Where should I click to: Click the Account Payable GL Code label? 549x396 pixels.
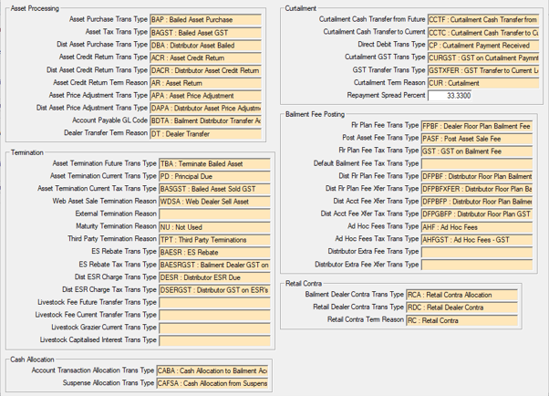pos(109,120)
